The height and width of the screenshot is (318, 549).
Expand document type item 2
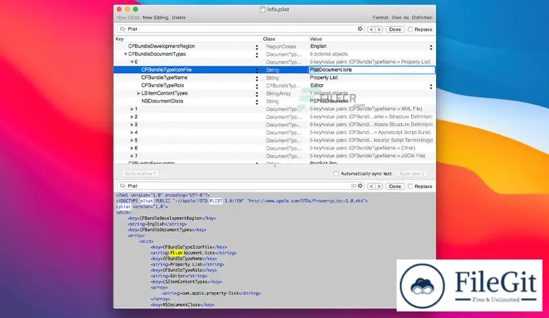pos(132,117)
